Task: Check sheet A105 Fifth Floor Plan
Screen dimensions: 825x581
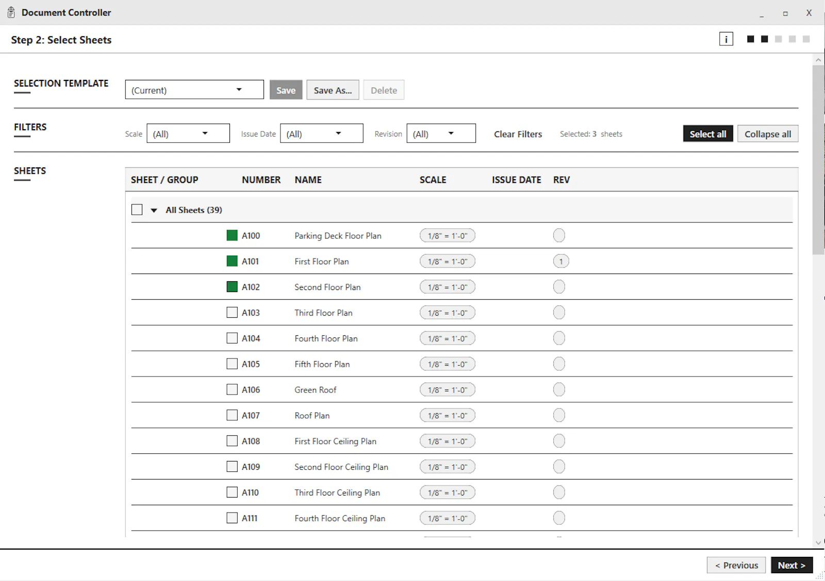Action: tap(232, 364)
